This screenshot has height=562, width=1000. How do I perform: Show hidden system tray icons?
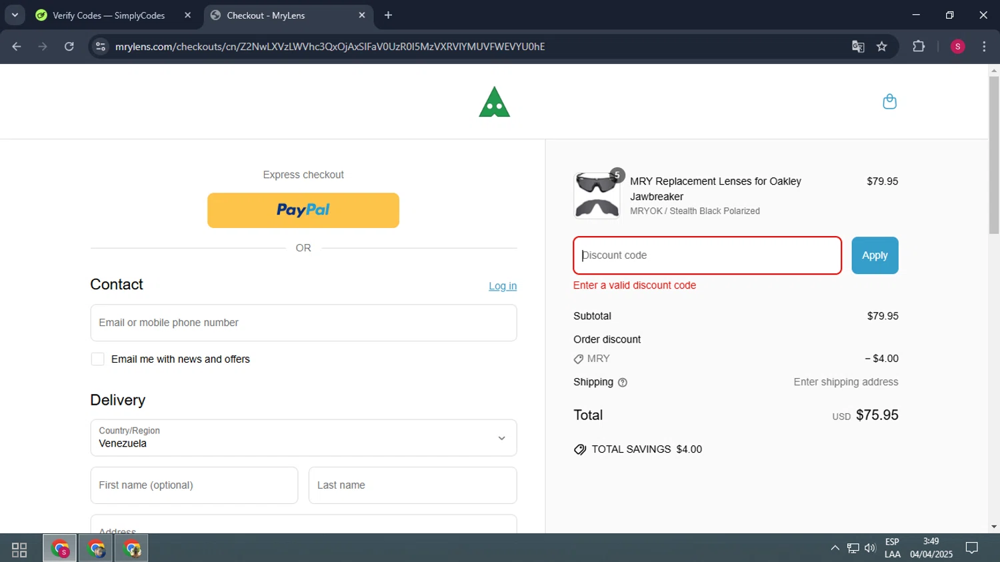point(835,548)
